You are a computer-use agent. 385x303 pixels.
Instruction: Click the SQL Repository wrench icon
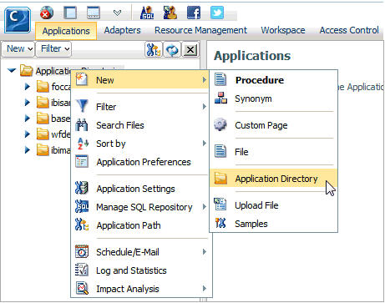click(x=82, y=206)
